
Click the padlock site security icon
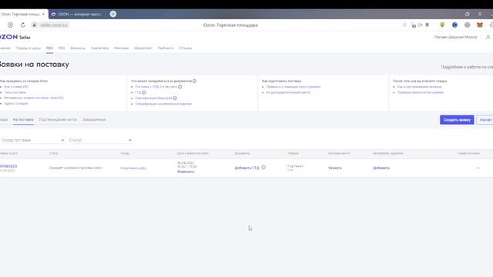(34, 25)
